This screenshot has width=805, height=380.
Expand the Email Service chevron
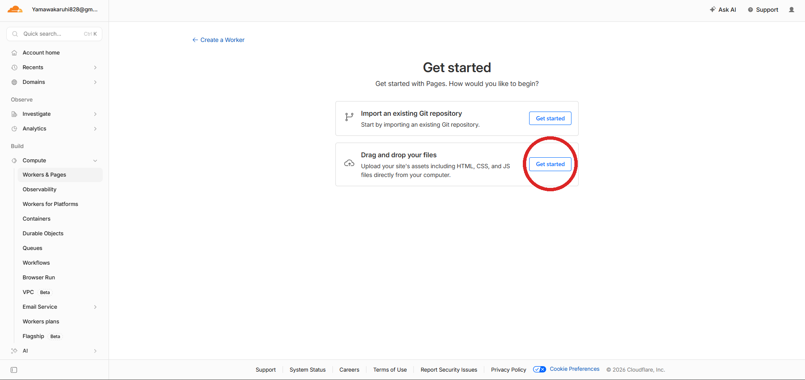coord(95,307)
